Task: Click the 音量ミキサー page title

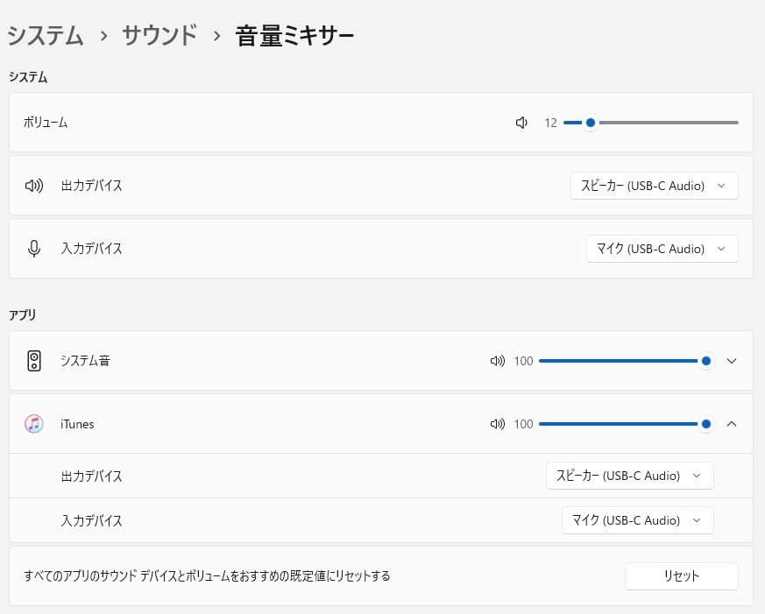Action: (x=294, y=36)
